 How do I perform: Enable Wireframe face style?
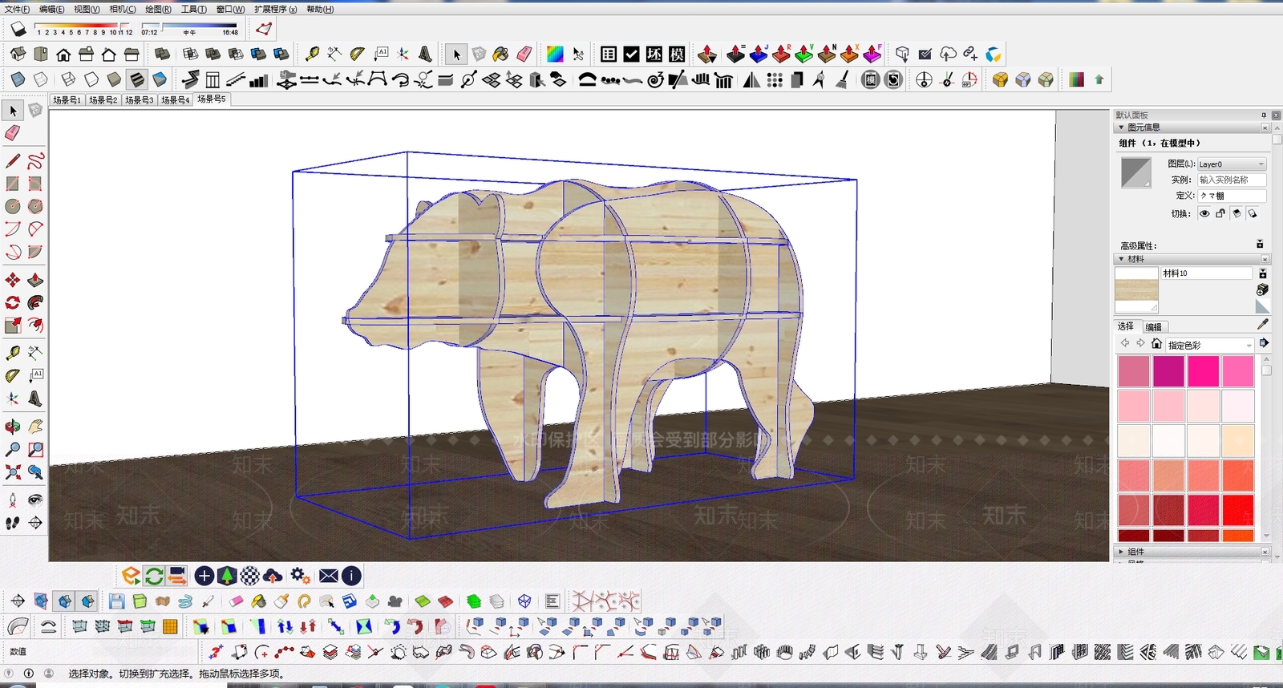[69, 79]
